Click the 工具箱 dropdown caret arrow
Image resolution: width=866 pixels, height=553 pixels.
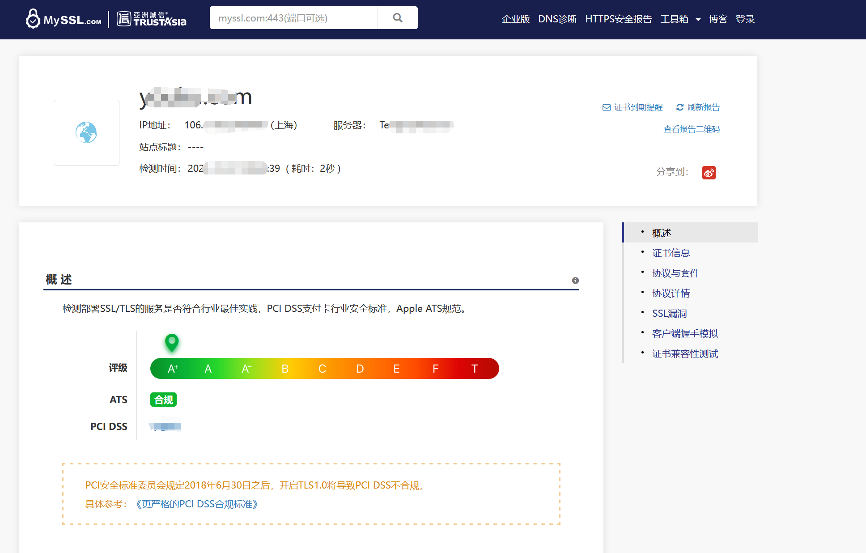[698, 20]
